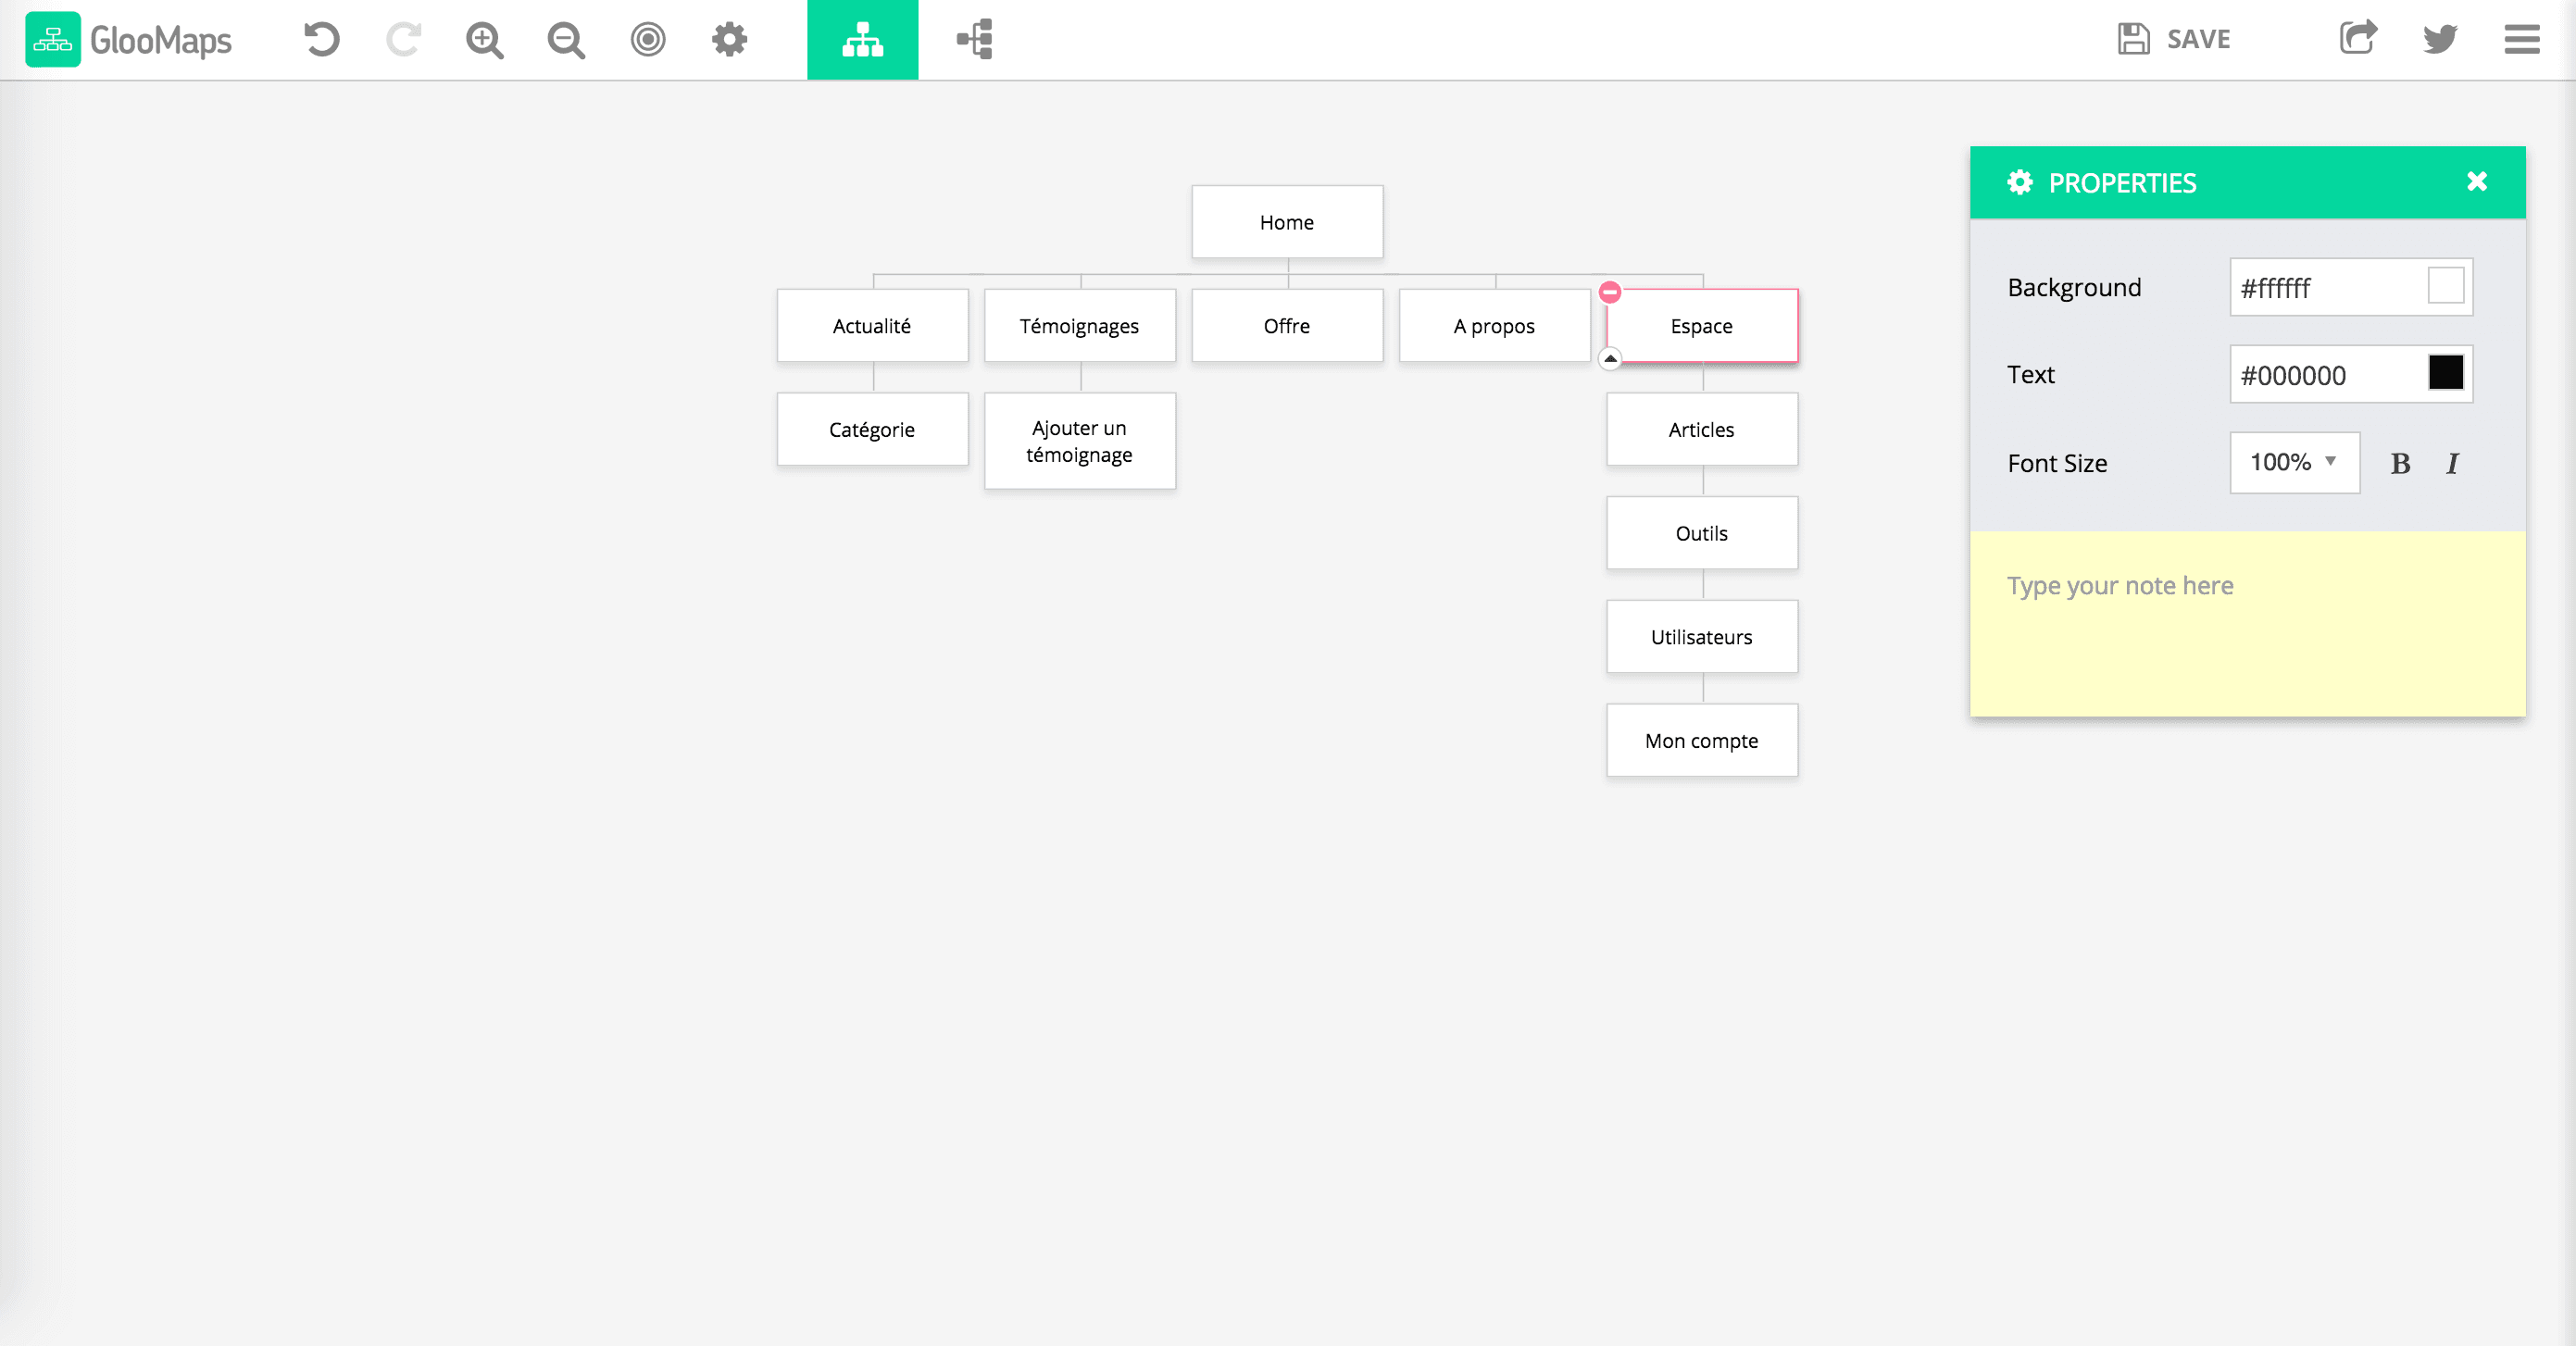Screen dimensions: 2576x1346
Task: Select the Espace node
Action: point(1702,326)
